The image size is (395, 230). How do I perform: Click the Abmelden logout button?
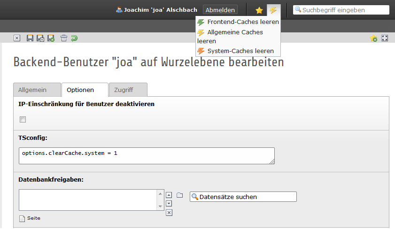pos(220,10)
